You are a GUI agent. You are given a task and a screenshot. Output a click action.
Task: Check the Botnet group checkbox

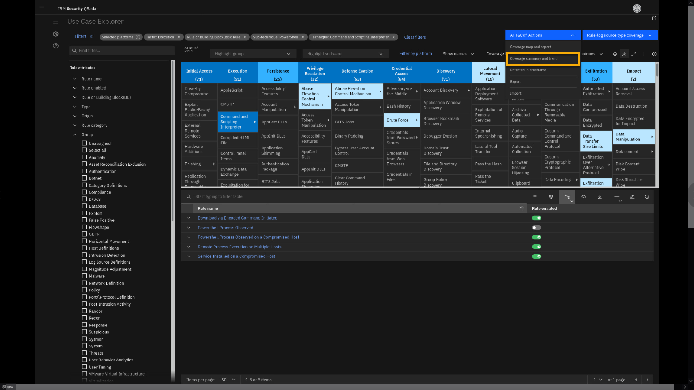[x=84, y=178]
